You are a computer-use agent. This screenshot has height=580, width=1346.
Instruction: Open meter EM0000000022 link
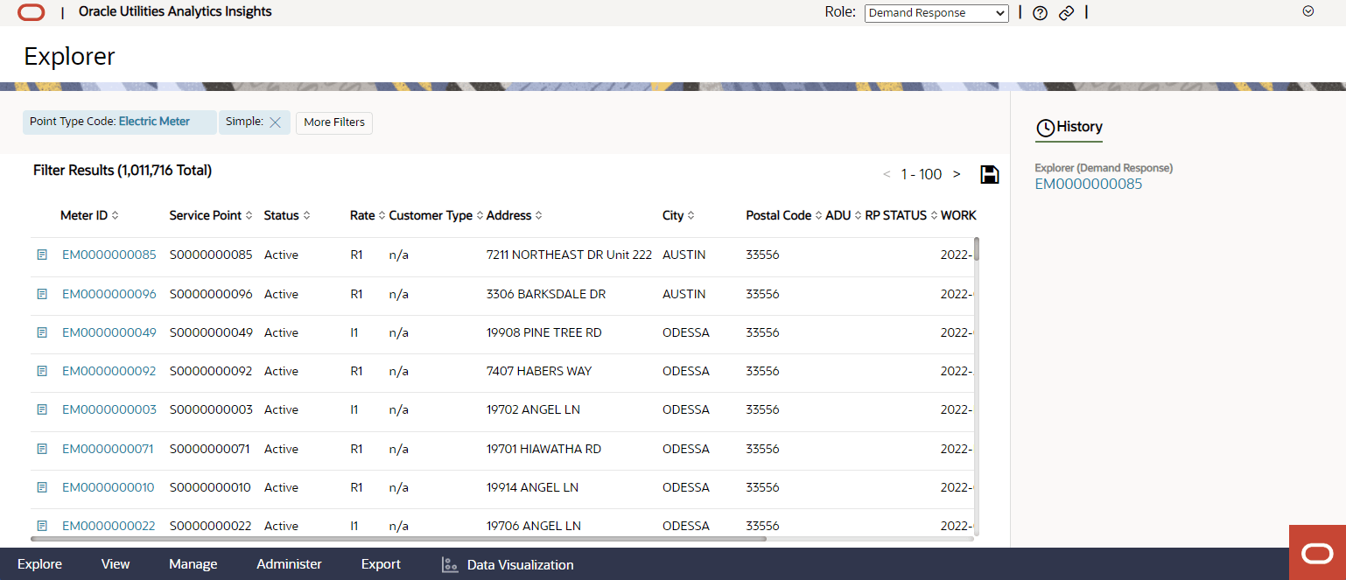[109, 526]
